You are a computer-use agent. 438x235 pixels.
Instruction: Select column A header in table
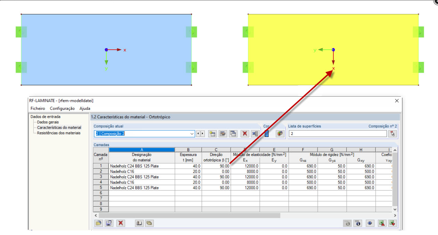click(142, 150)
